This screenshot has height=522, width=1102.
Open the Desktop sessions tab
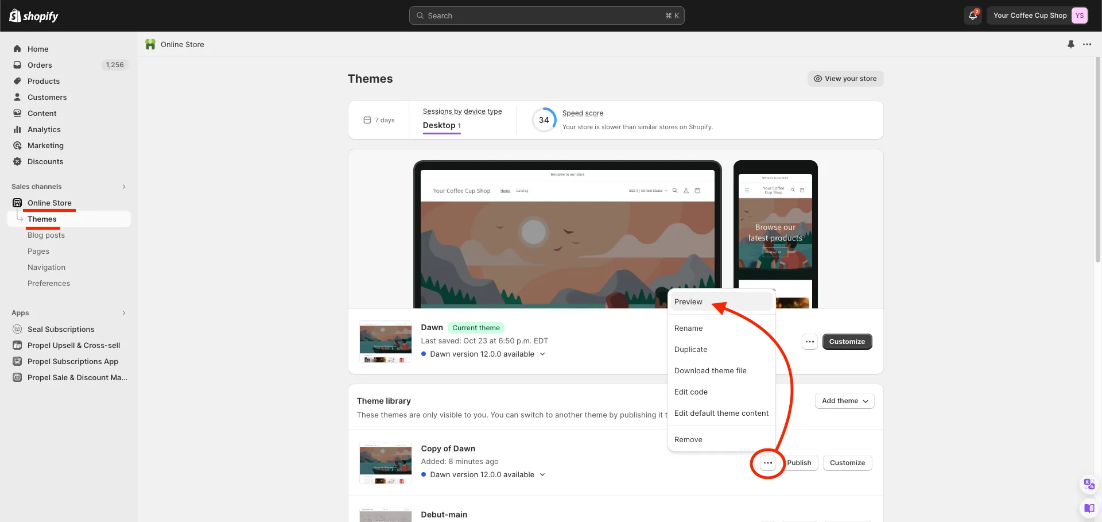click(x=442, y=125)
